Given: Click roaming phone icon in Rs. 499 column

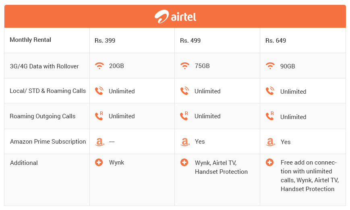Looking at the screenshot, I should tap(184, 116).
